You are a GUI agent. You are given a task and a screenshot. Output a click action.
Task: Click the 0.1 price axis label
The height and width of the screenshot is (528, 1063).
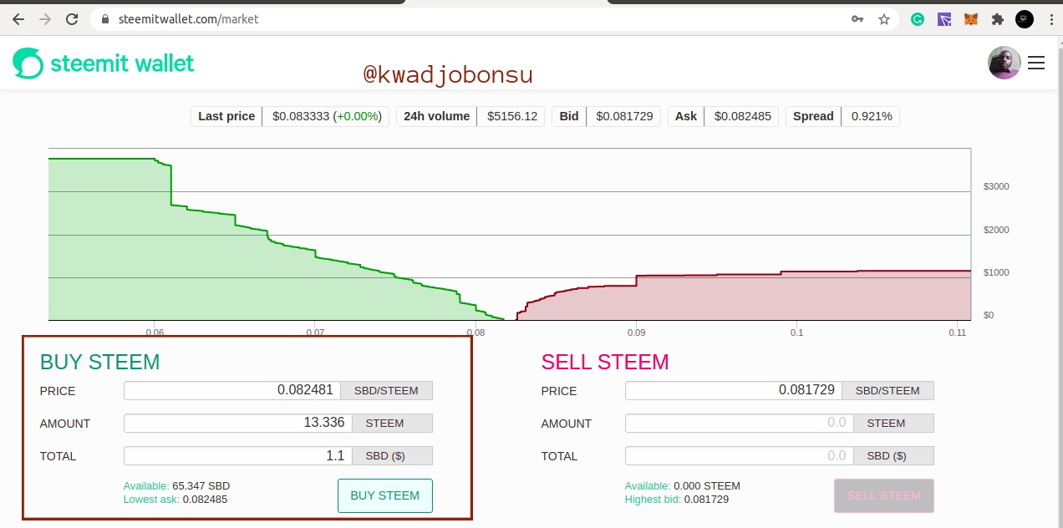click(x=796, y=333)
